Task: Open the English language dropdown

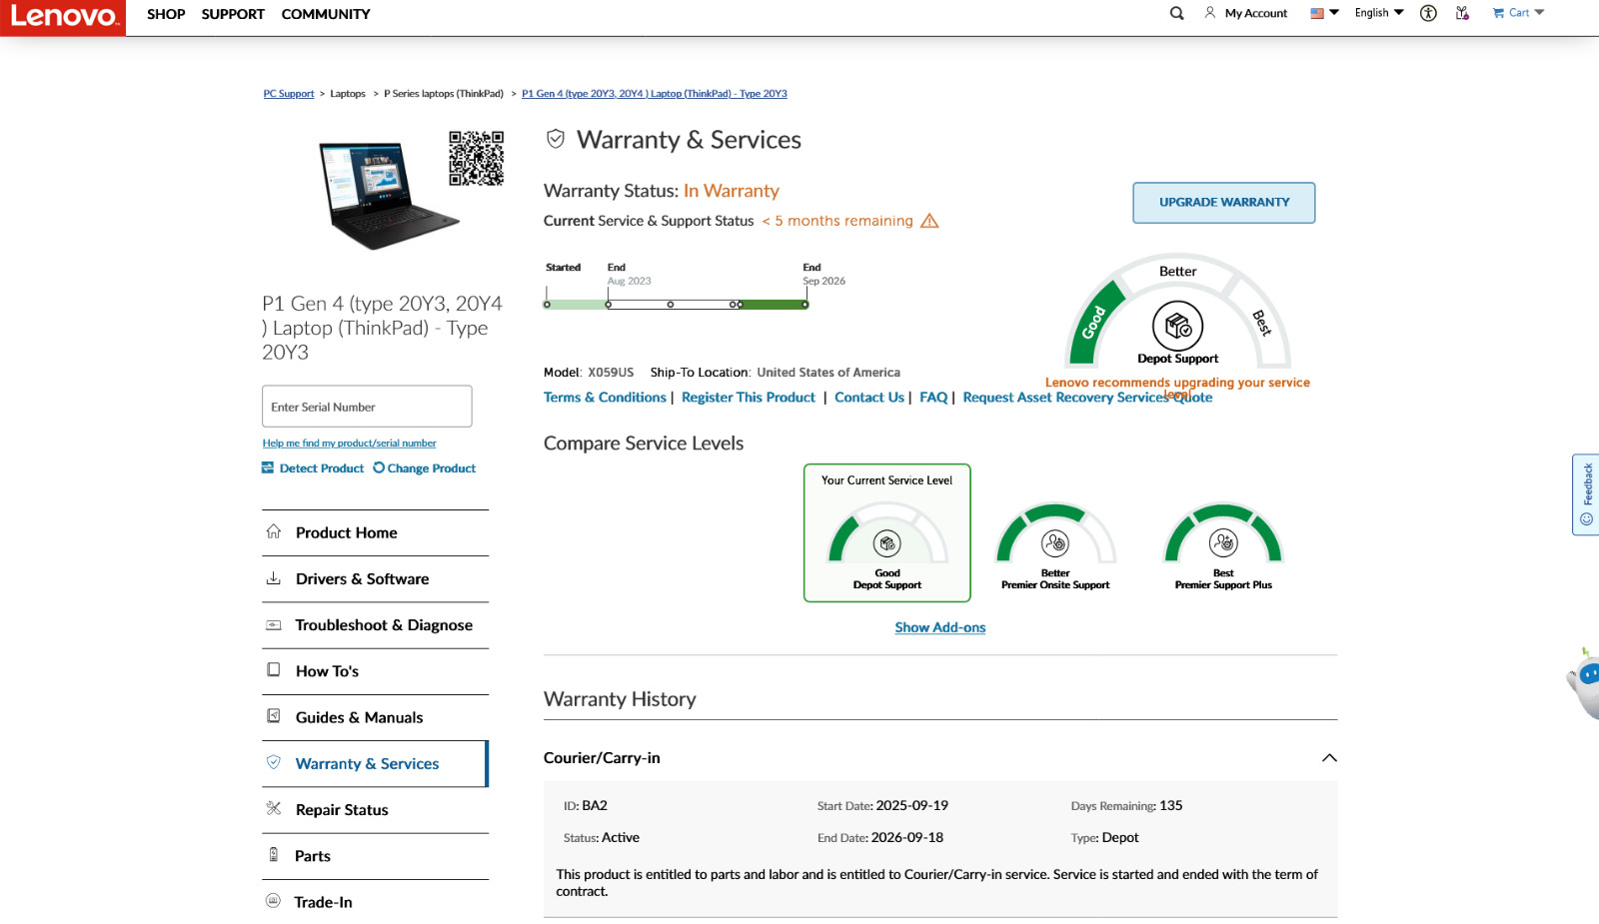Action: 1379,13
